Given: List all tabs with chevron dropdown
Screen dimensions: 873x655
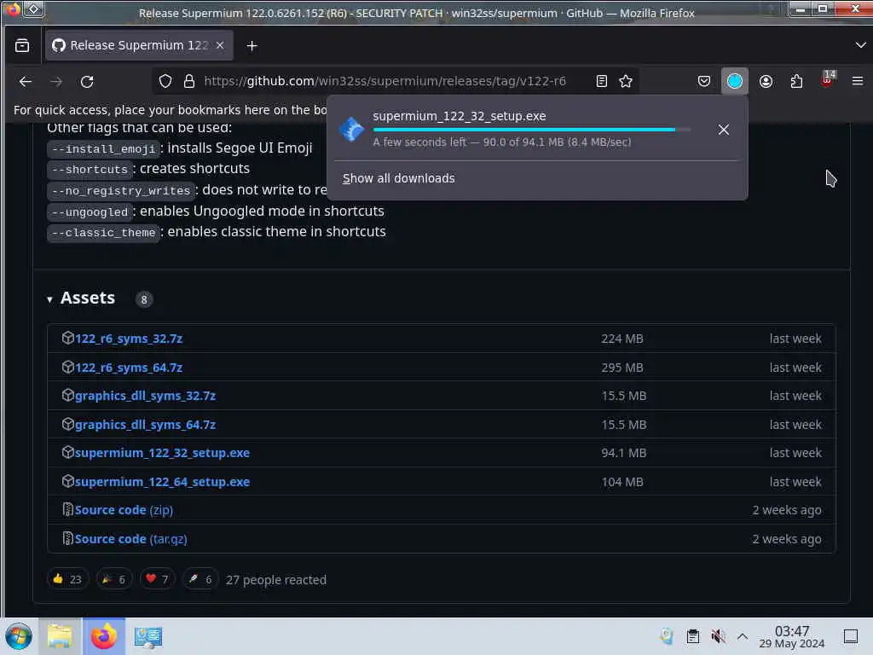Looking at the screenshot, I should pyautogui.click(x=860, y=45).
